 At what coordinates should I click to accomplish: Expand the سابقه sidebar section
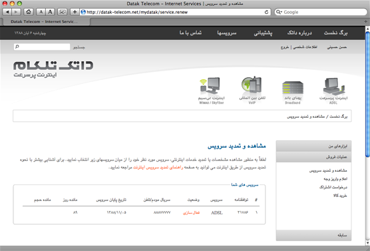coord(313,235)
